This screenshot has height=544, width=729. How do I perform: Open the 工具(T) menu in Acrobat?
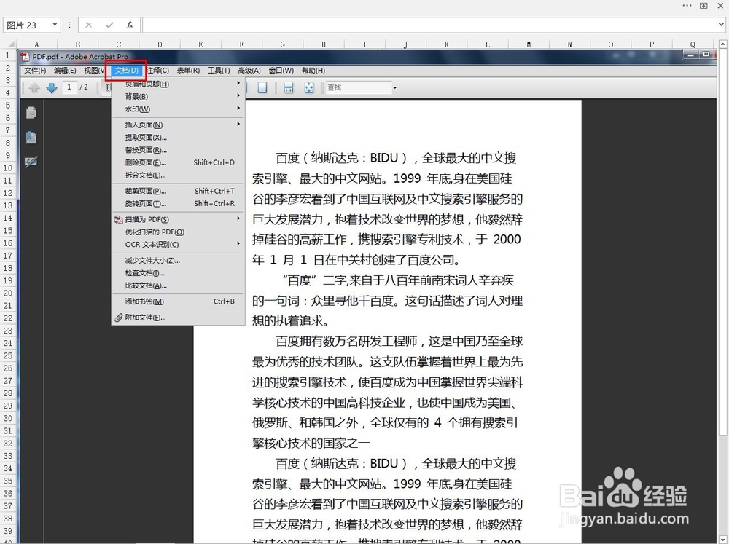click(219, 71)
